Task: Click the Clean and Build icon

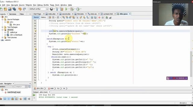Action: point(62,9)
